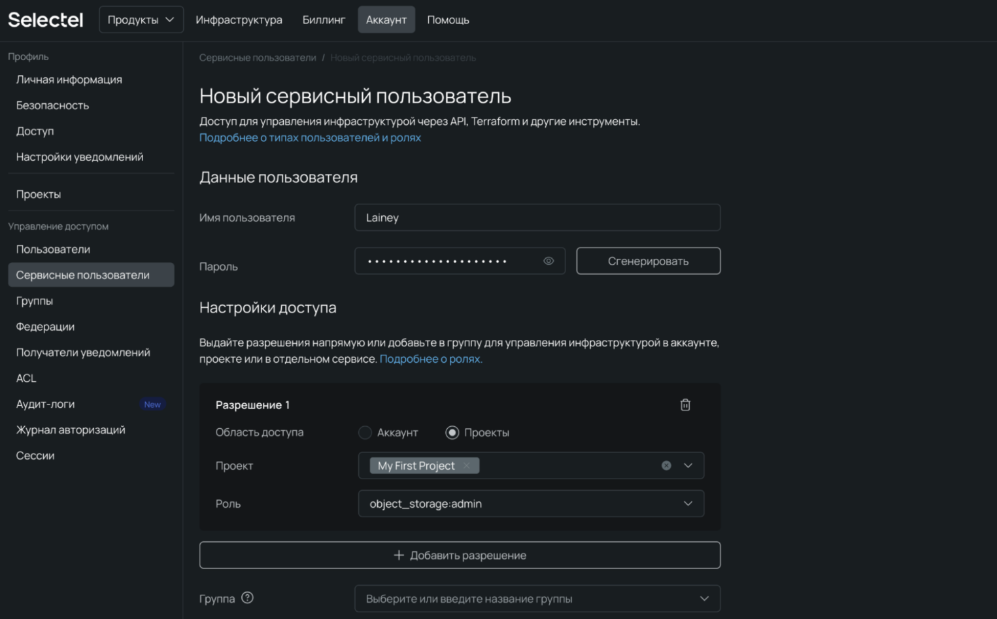Open Подробнее о типах пользователей и ролях link
Viewport: 997px width, 619px height.
(310, 137)
